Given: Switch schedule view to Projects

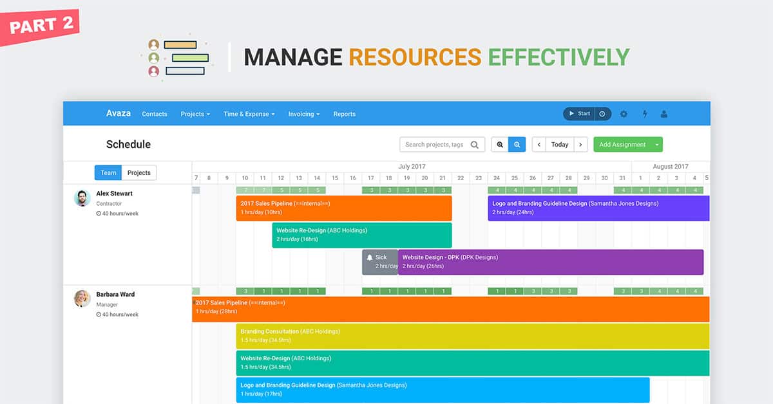Looking at the screenshot, I should (139, 172).
